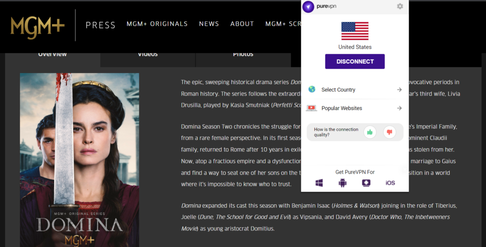Open PureVPN settings gear

400,7
